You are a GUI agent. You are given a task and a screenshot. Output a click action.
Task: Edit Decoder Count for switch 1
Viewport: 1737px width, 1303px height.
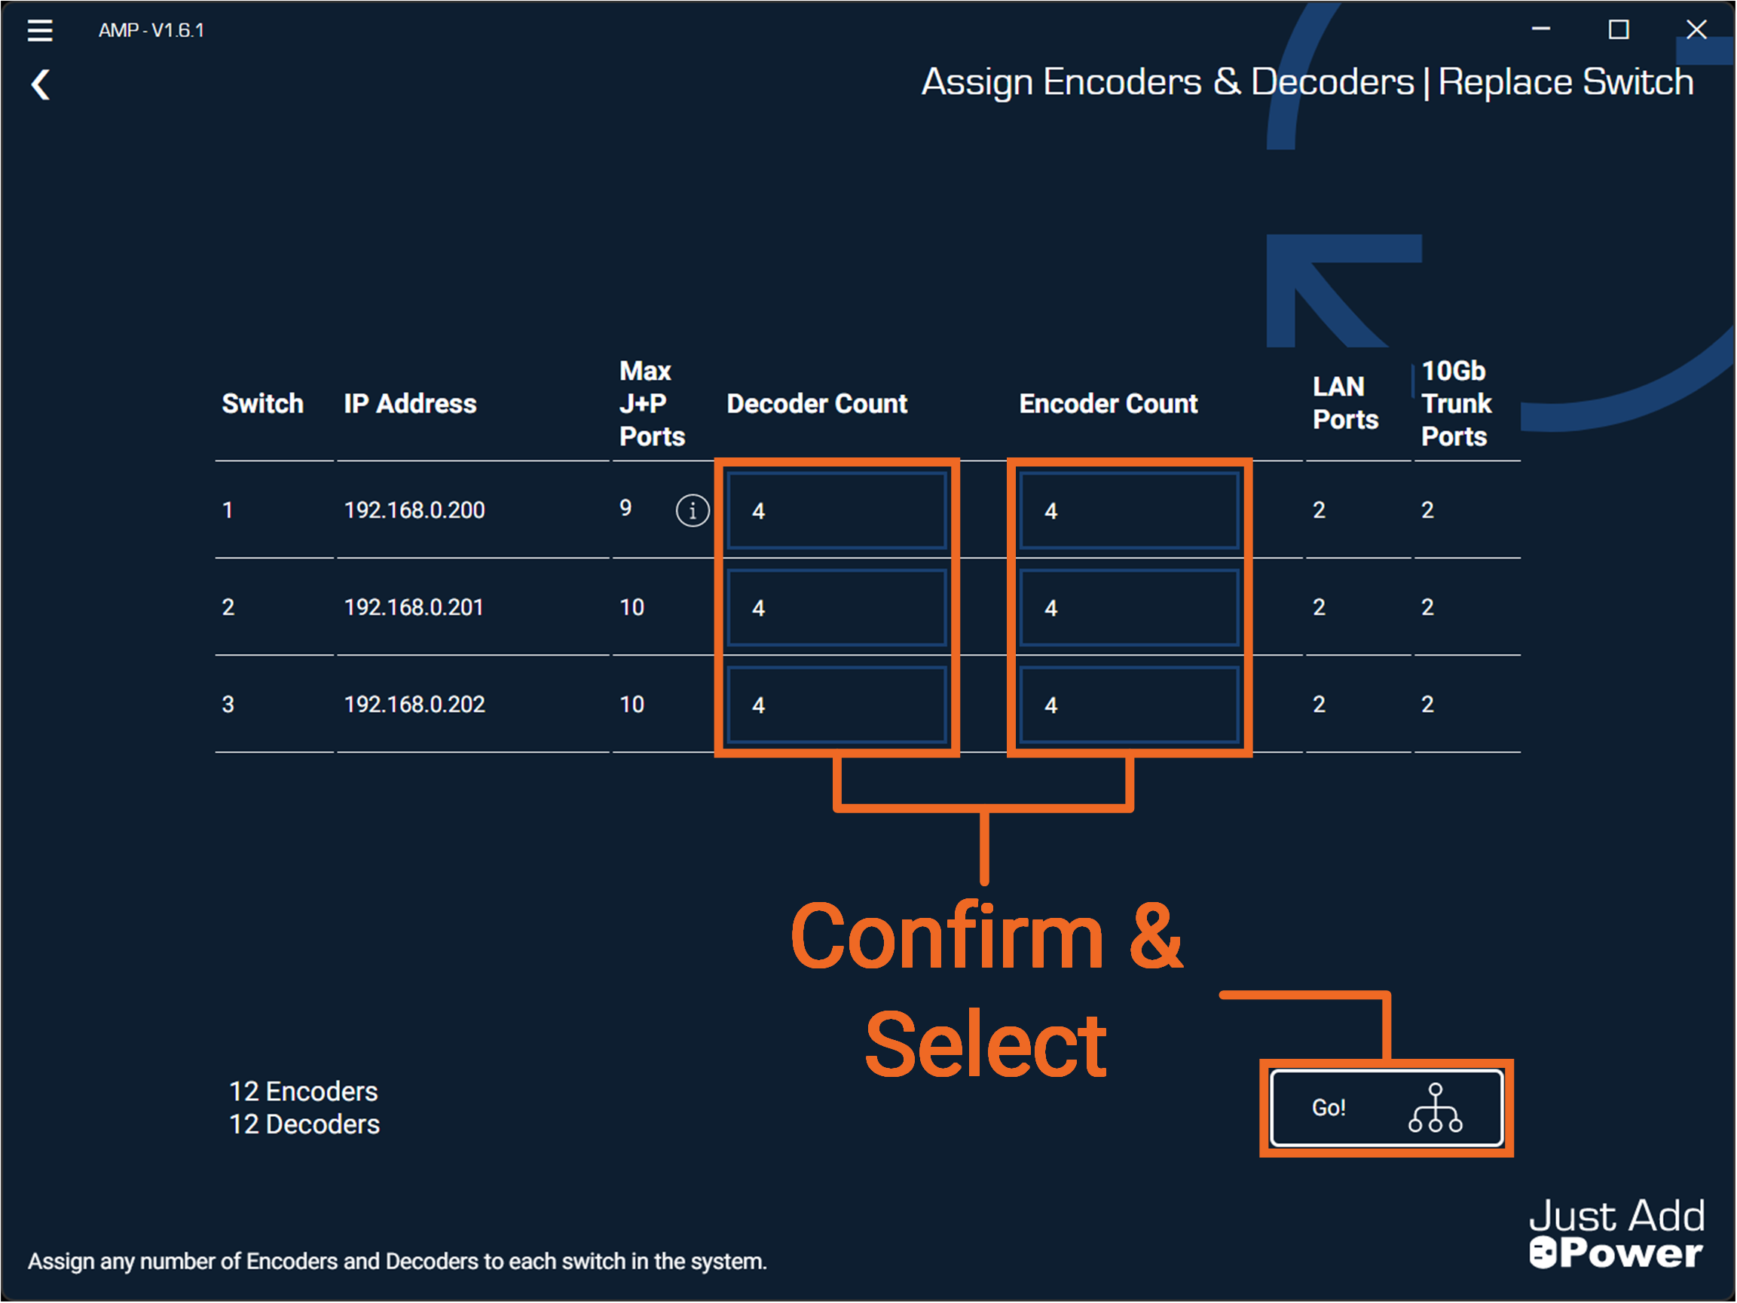(836, 510)
